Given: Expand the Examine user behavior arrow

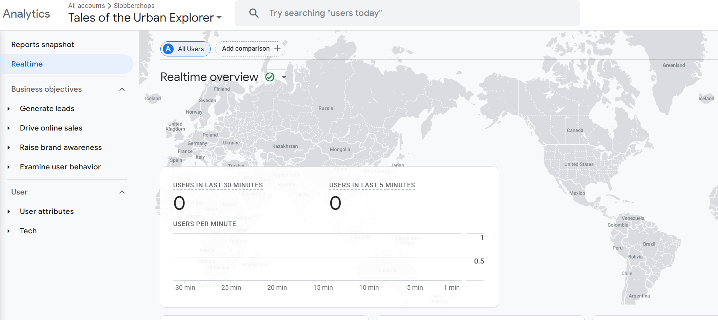Looking at the screenshot, I should pos(9,167).
